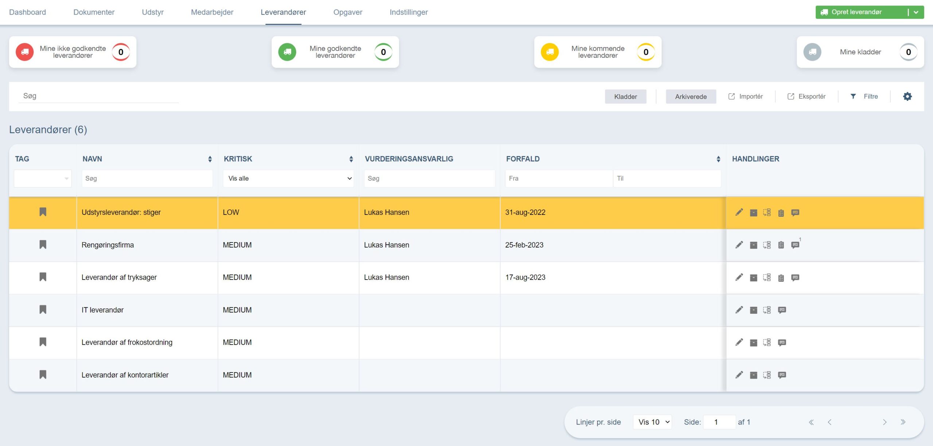Click the FORFALD Fra date field
The height and width of the screenshot is (446, 933).
tap(559, 178)
